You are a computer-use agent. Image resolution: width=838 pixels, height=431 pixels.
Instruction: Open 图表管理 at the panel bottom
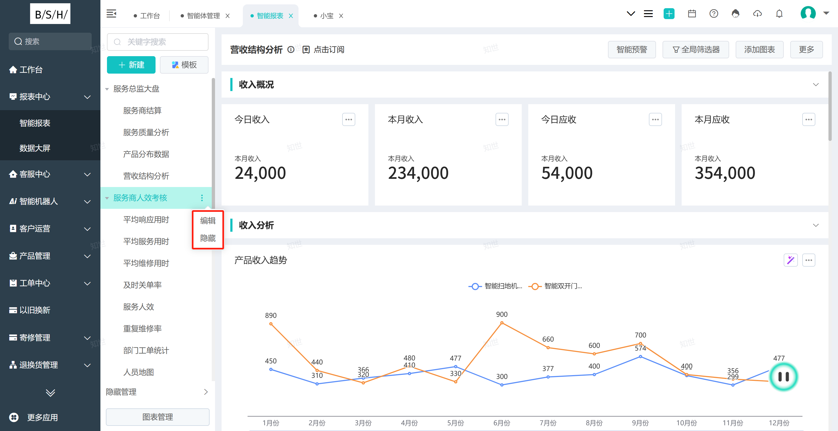[157, 417]
